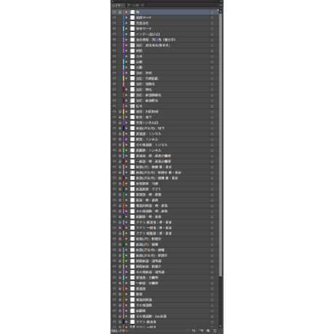Expand the 記号 layer
This screenshot has width=334, height=334.
pos(126,106)
